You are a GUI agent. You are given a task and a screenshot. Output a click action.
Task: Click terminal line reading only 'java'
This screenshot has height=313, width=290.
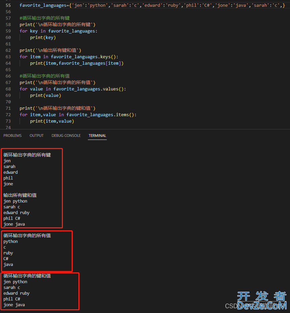(x=8, y=265)
